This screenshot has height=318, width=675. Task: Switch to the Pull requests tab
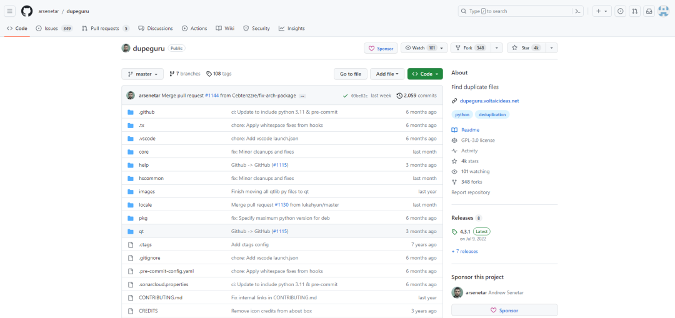tap(106, 28)
